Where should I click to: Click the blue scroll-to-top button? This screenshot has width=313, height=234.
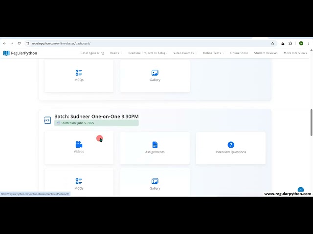click(x=301, y=190)
